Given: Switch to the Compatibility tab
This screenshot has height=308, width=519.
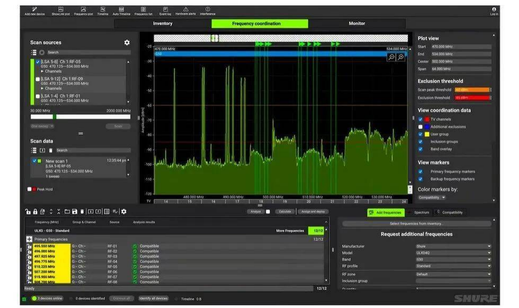Looking at the screenshot, I should point(450,212).
